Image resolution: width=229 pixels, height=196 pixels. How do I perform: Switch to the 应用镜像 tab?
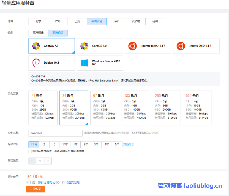(38, 33)
